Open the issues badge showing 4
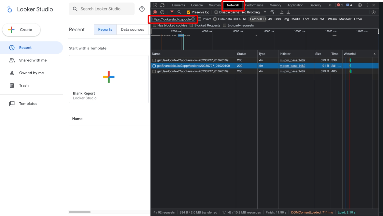Screen dimensions: 383x216 pyautogui.click(x=349, y=5)
